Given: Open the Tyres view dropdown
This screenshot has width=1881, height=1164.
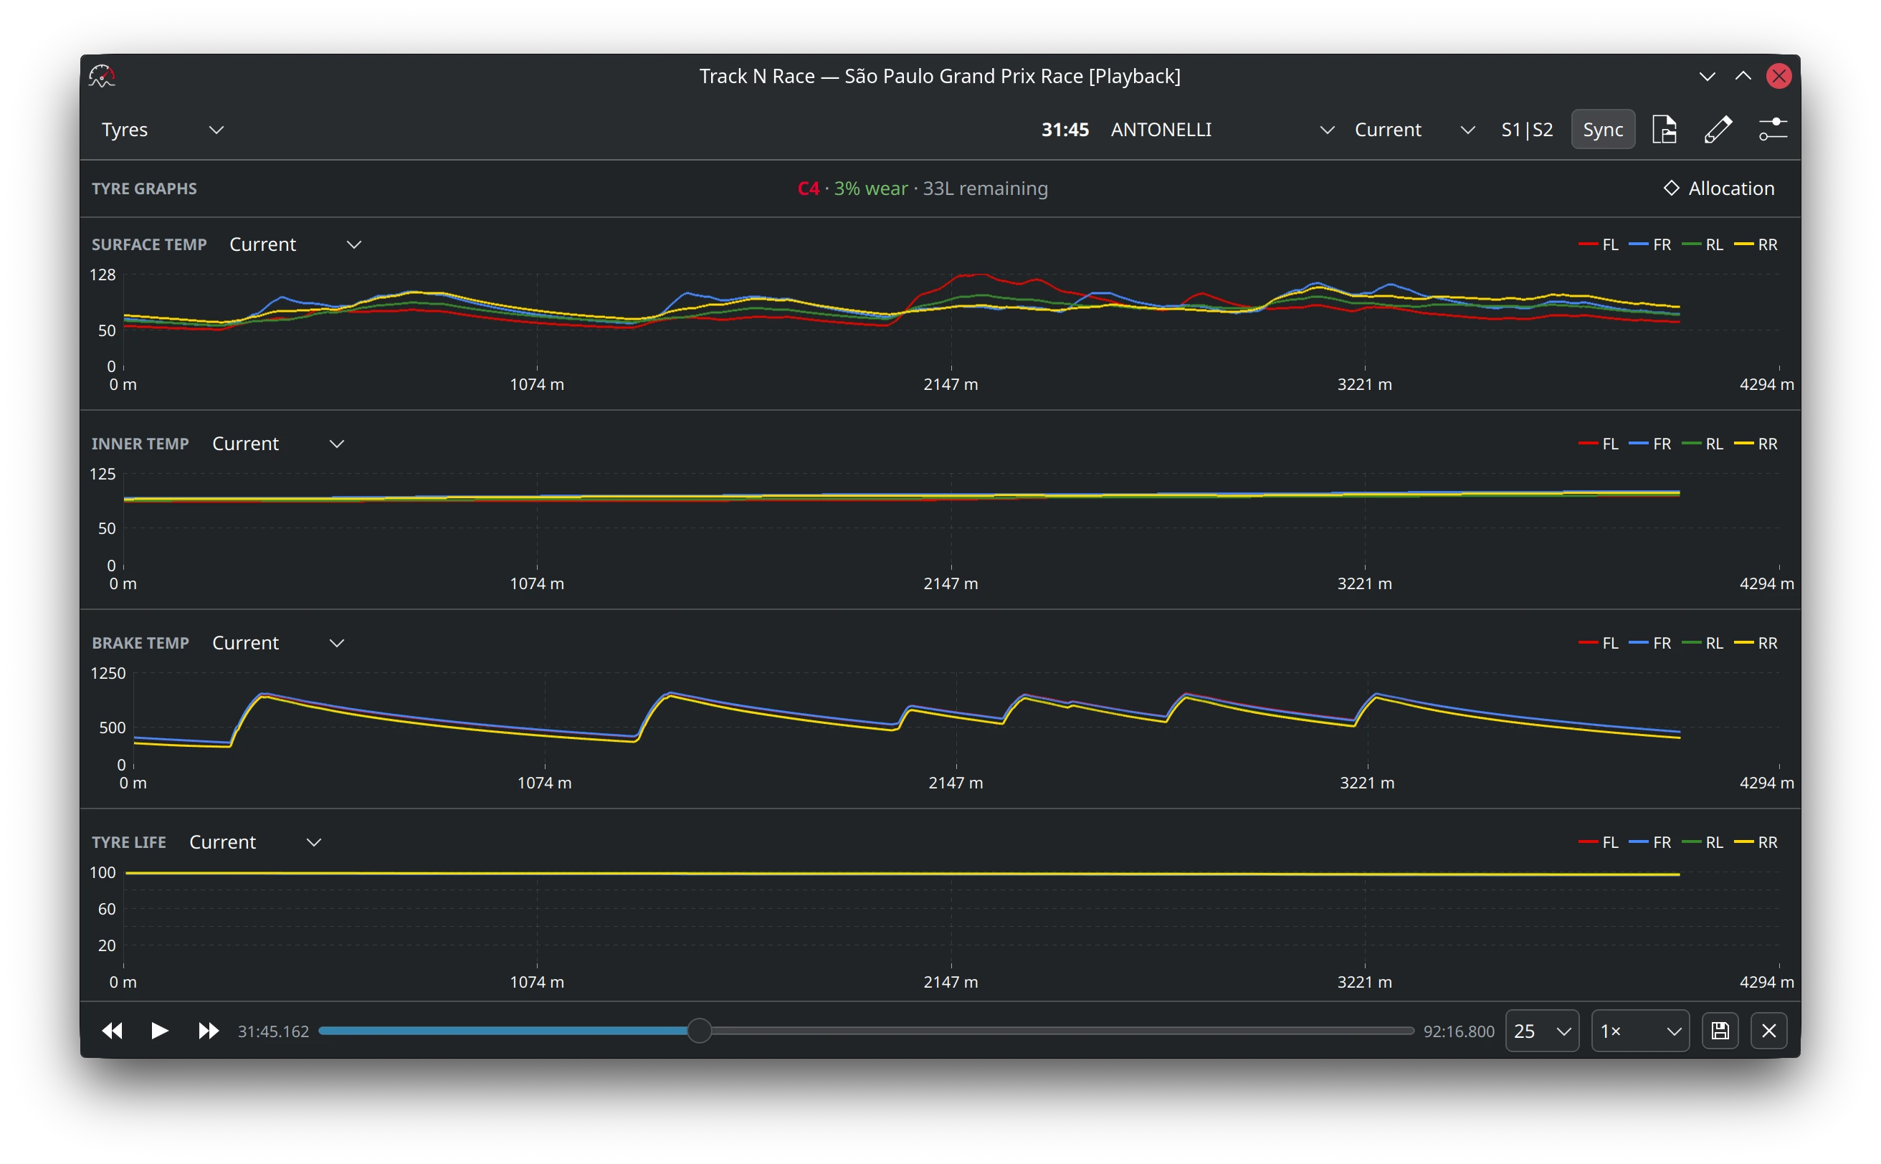Looking at the screenshot, I should tap(163, 129).
